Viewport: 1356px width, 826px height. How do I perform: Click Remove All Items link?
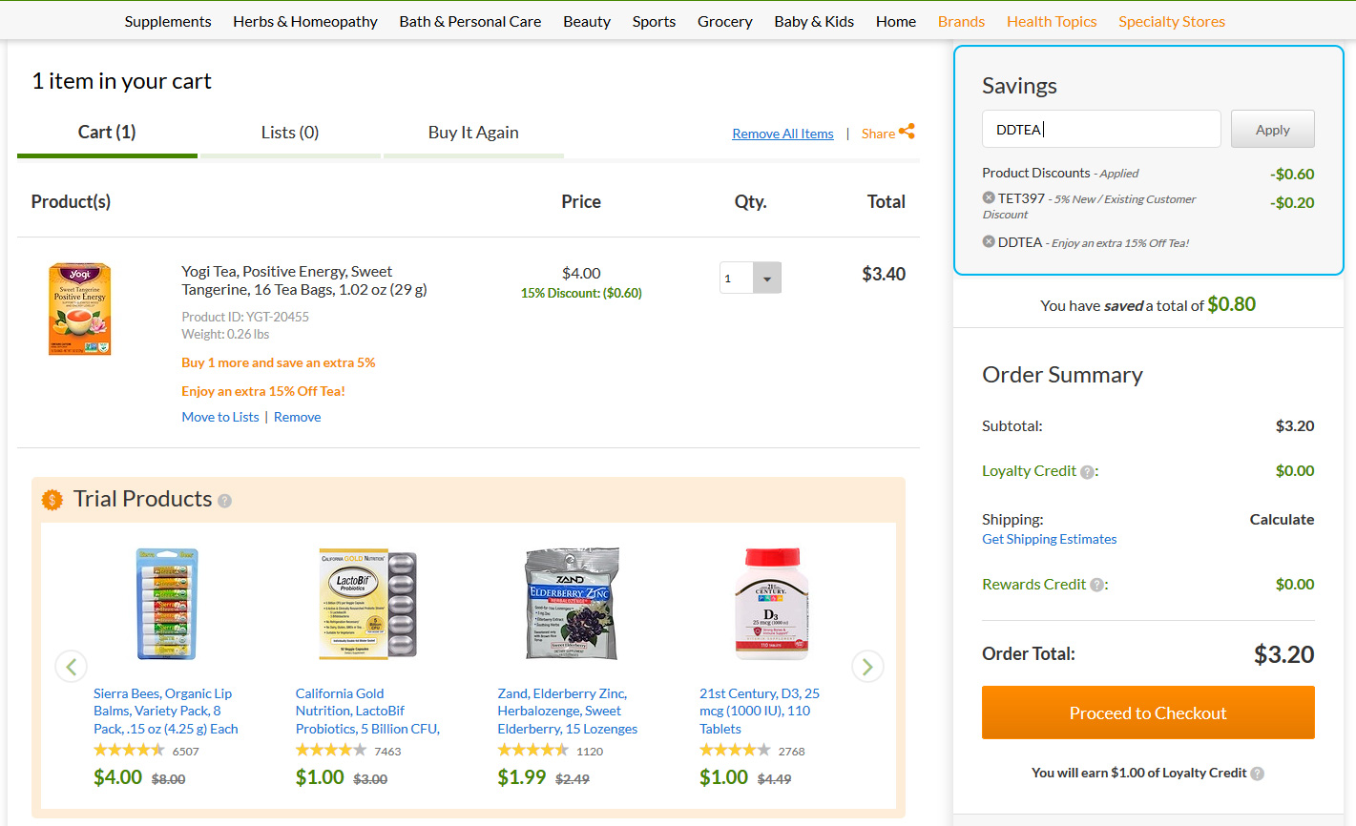click(x=782, y=134)
